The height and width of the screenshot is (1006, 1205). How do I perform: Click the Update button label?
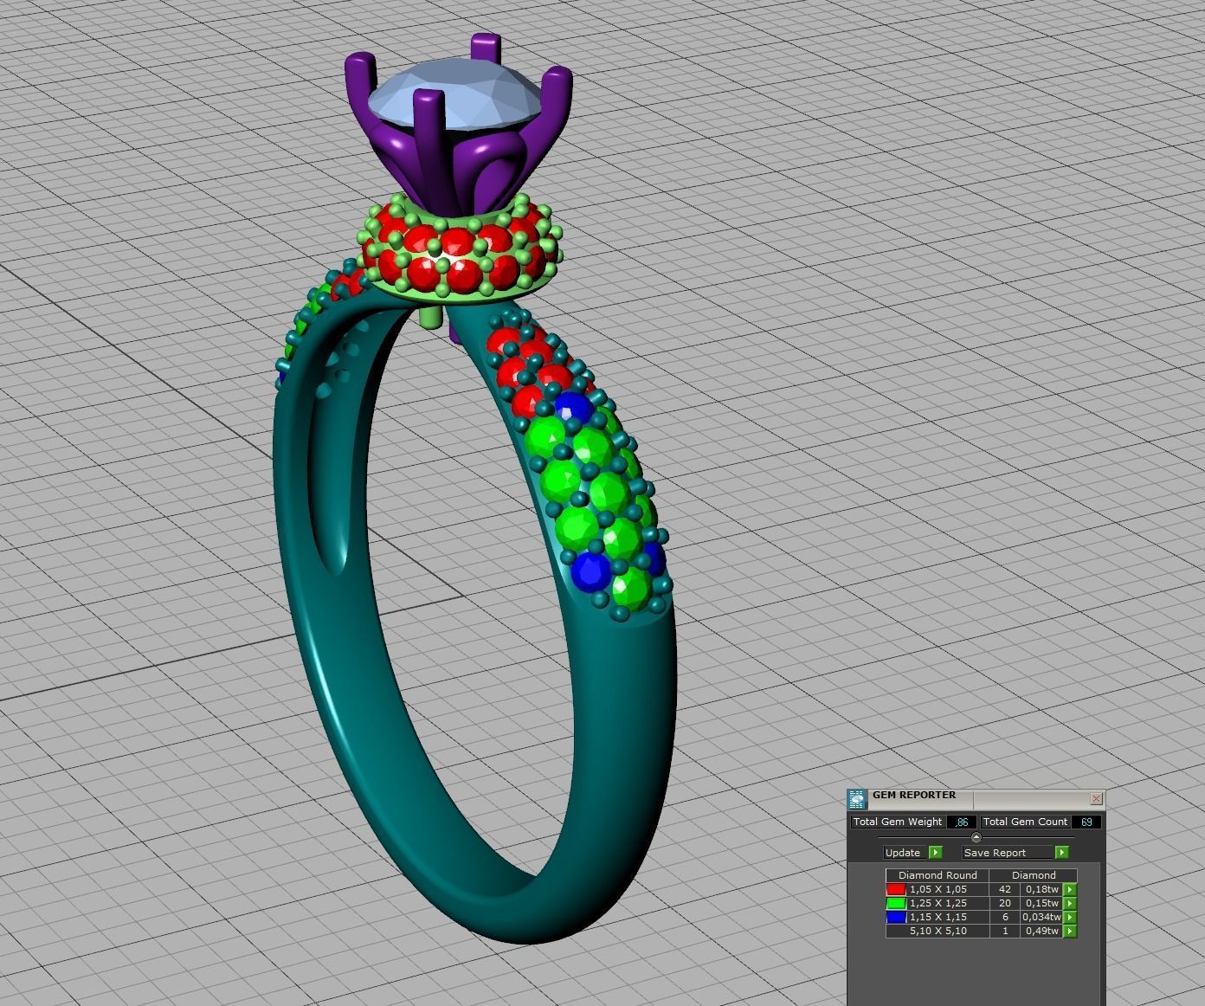[x=903, y=853]
